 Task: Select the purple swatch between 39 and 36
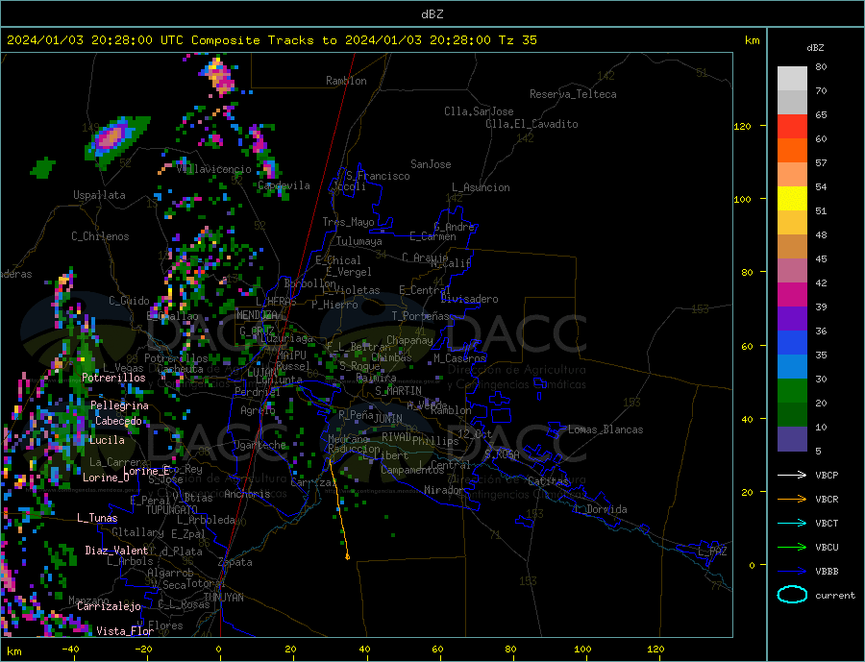[792, 319]
